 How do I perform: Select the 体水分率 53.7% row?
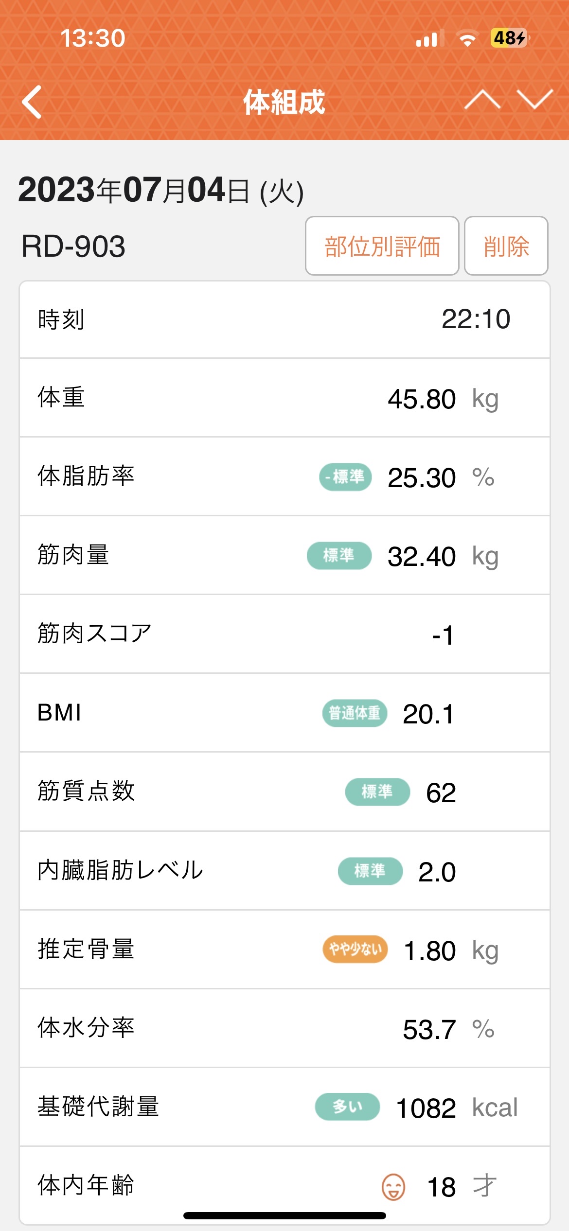coord(284,1028)
